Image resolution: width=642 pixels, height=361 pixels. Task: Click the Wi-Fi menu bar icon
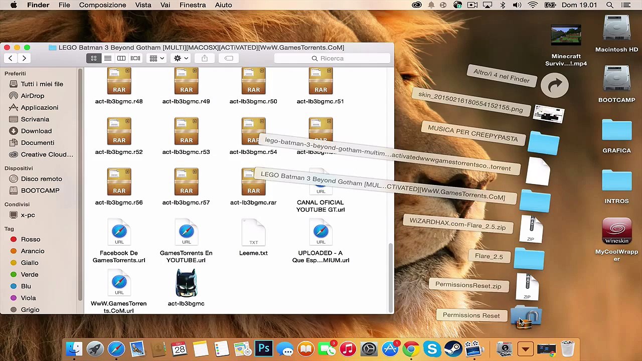point(533,5)
